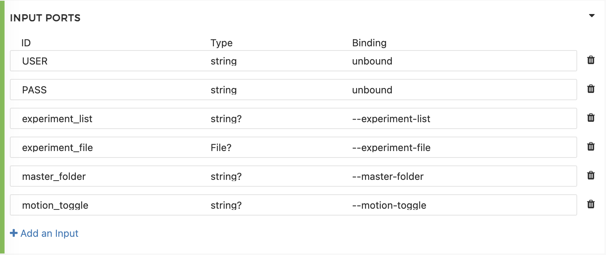606x255 pixels.
Task: Click the --motion-toggle binding text
Action: coord(389,205)
